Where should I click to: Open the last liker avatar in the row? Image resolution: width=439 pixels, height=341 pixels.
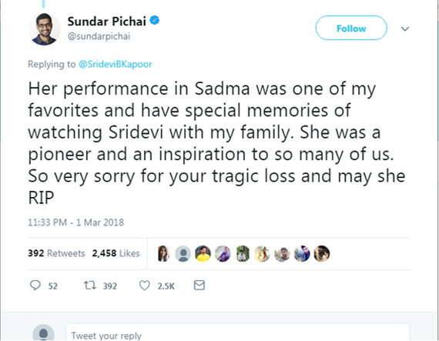[x=322, y=254]
